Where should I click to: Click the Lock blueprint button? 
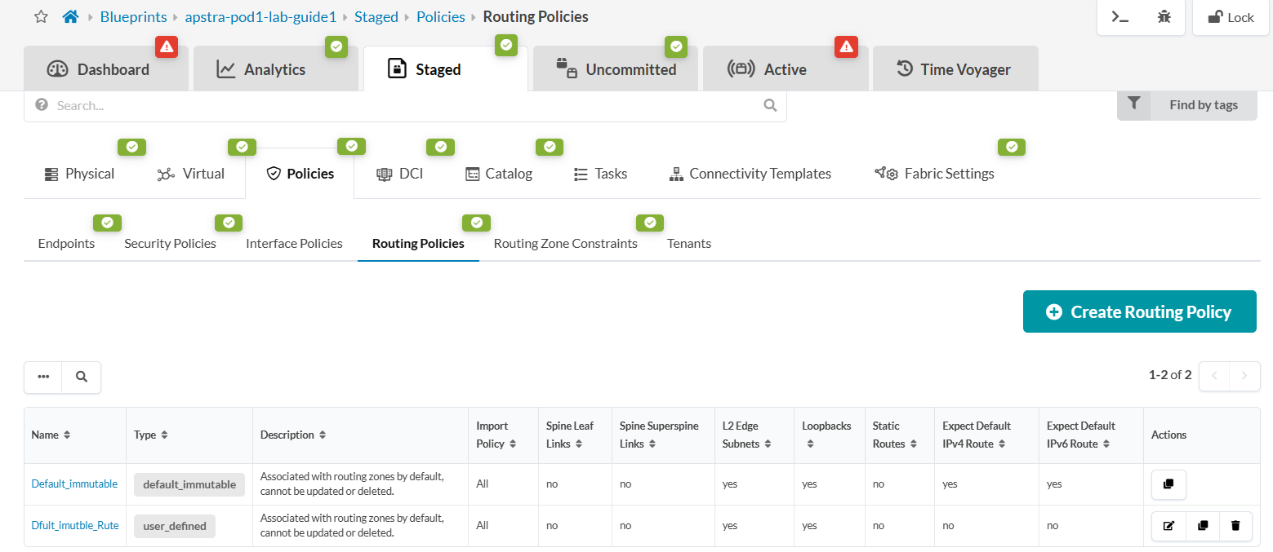[x=1231, y=17]
